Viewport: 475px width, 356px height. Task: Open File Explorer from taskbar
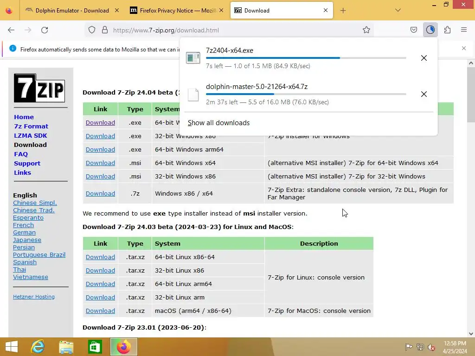66,347
